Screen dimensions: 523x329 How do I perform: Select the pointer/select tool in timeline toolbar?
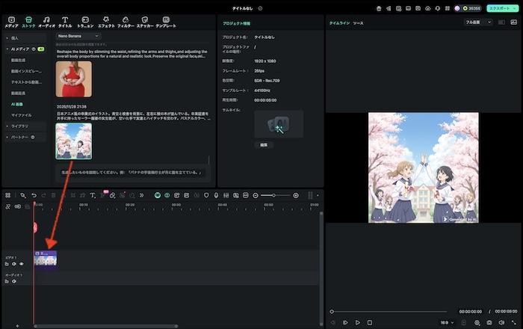22,196
